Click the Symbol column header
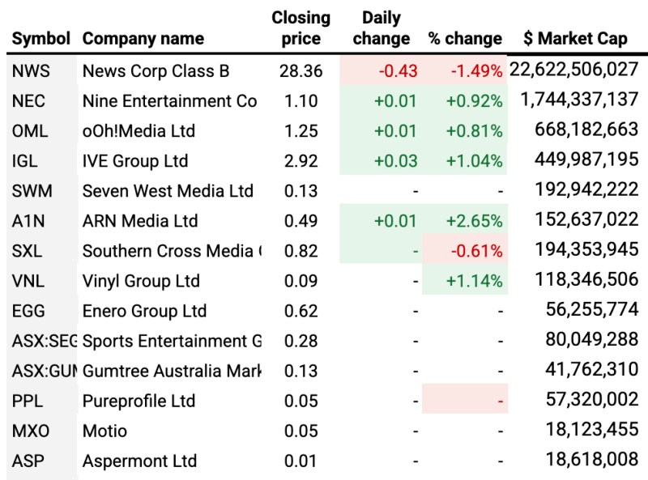The height and width of the screenshot is (480, 648). [x=41, y=38]
